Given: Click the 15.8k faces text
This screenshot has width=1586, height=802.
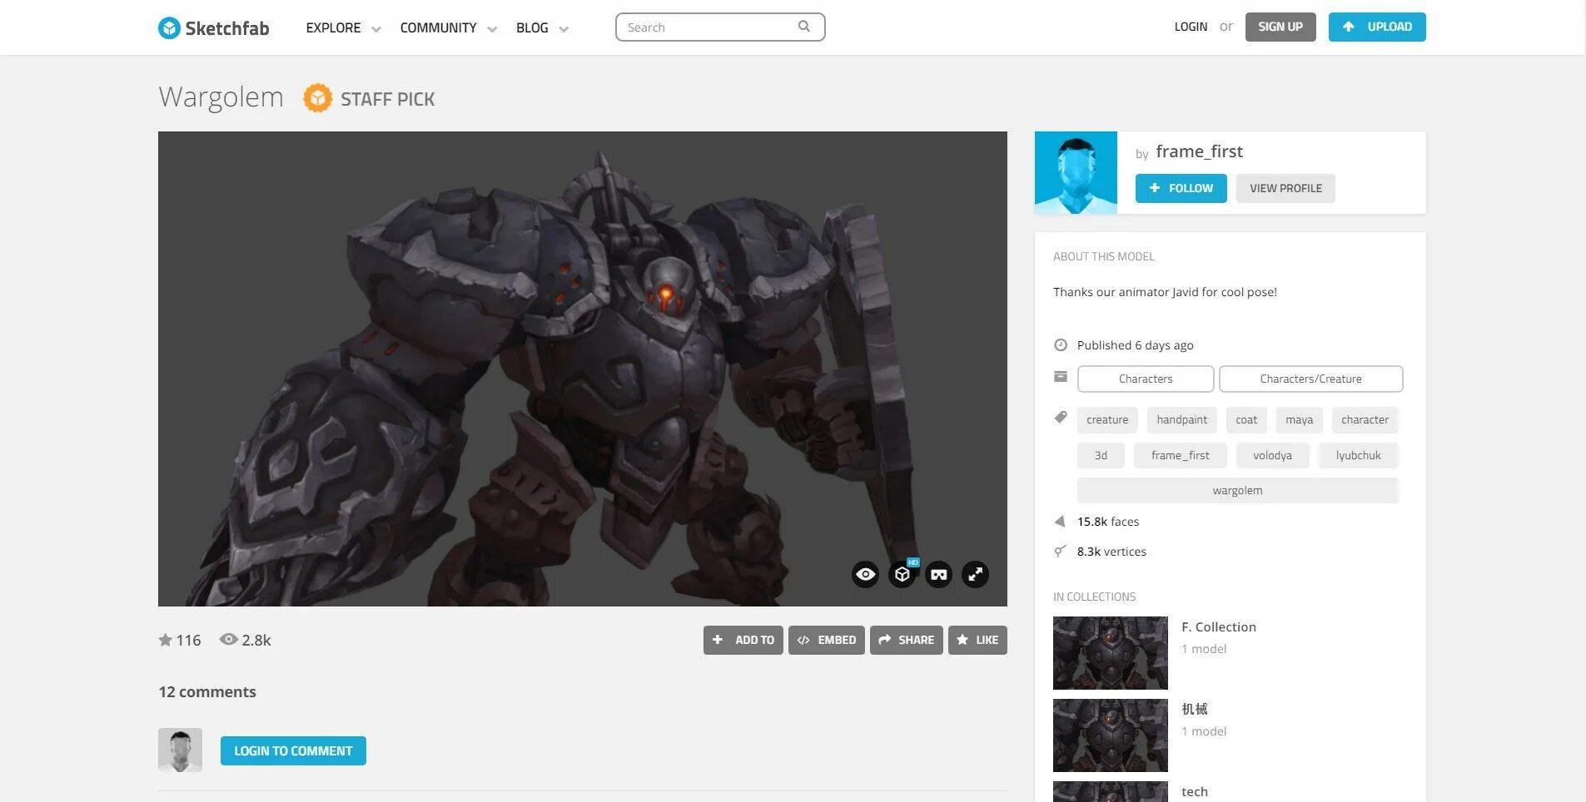Looking at the screenshot, I should click(x=1107, y=522).
